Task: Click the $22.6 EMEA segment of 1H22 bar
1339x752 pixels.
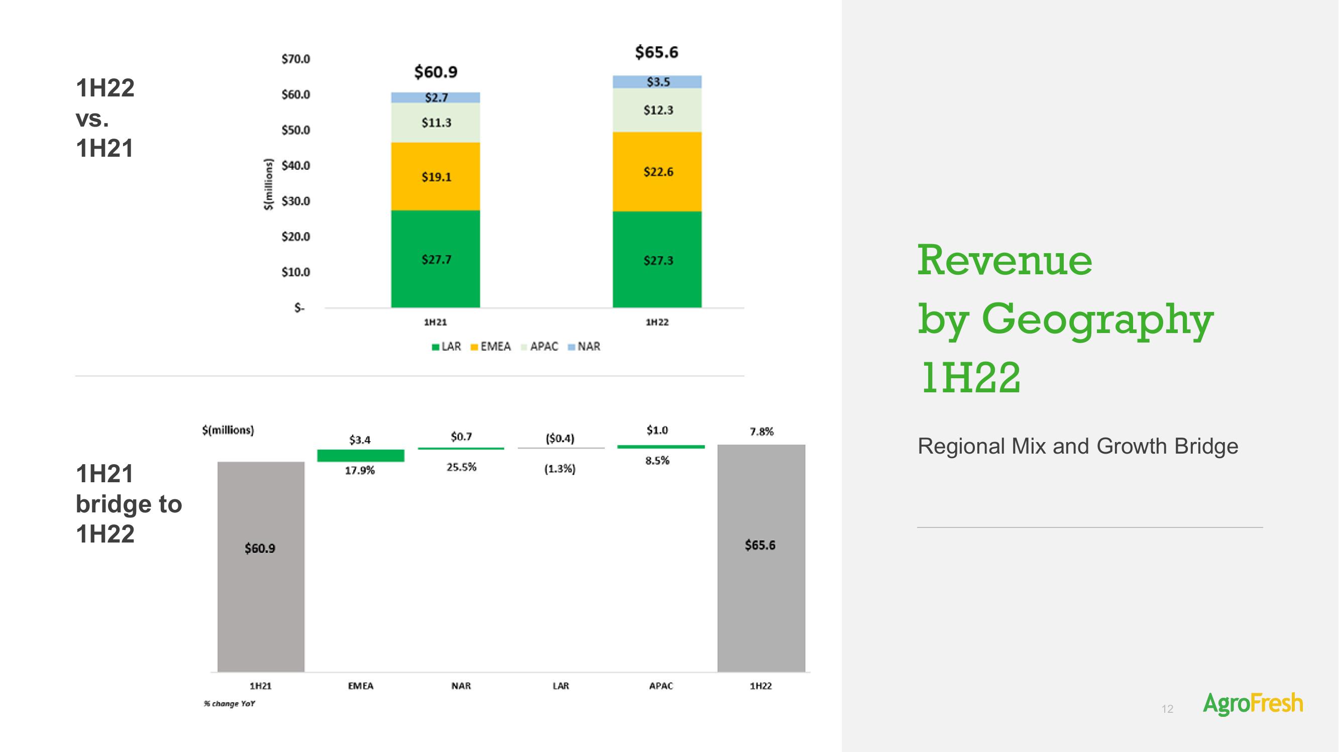Action: click(x=657, y=172)
